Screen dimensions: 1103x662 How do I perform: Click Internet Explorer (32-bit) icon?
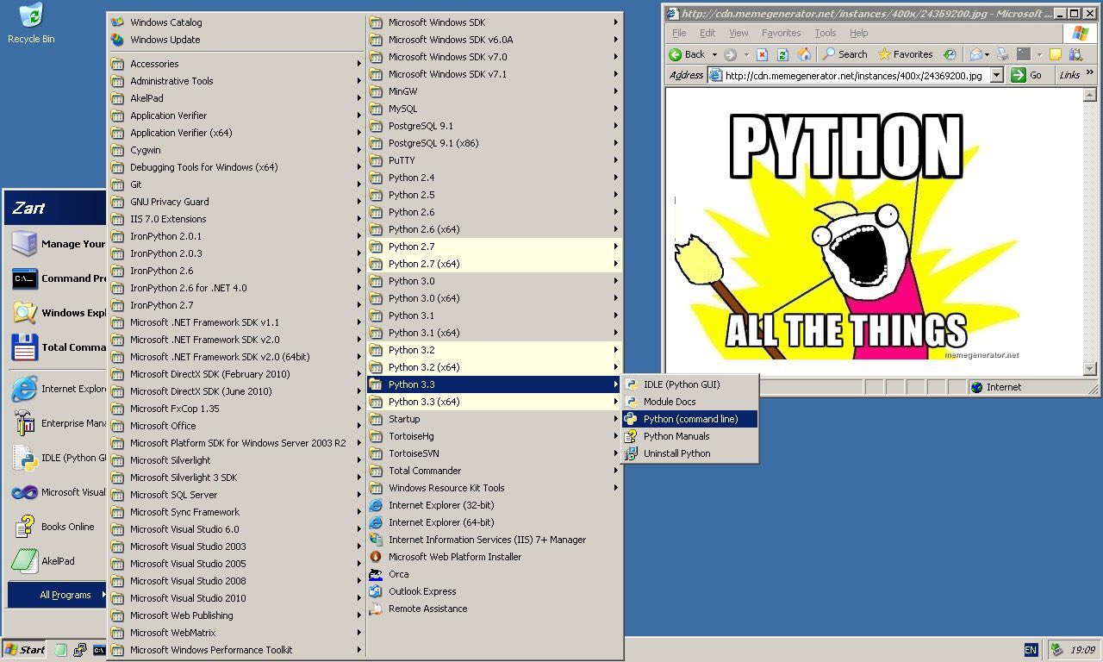(x=376, y=505)
